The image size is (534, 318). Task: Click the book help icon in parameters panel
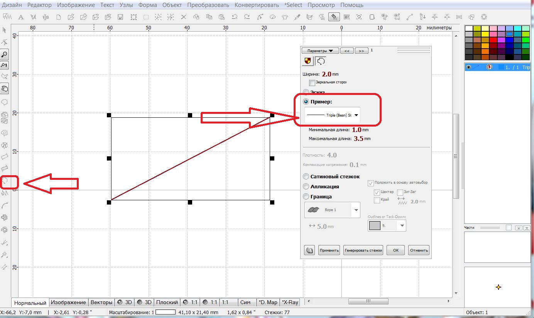pos(309,250)
